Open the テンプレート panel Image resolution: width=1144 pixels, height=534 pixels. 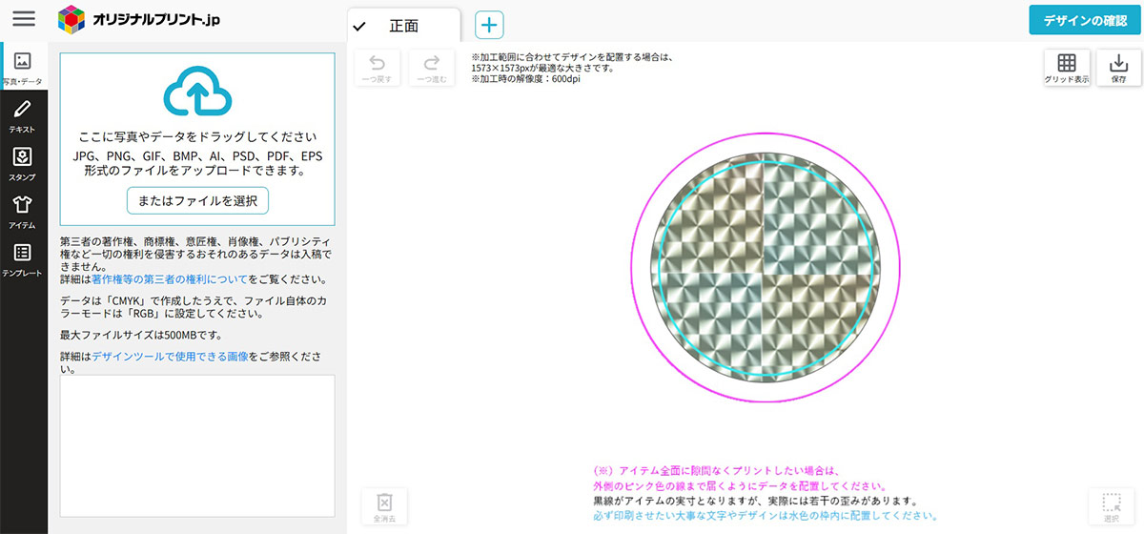coord(23,259)
